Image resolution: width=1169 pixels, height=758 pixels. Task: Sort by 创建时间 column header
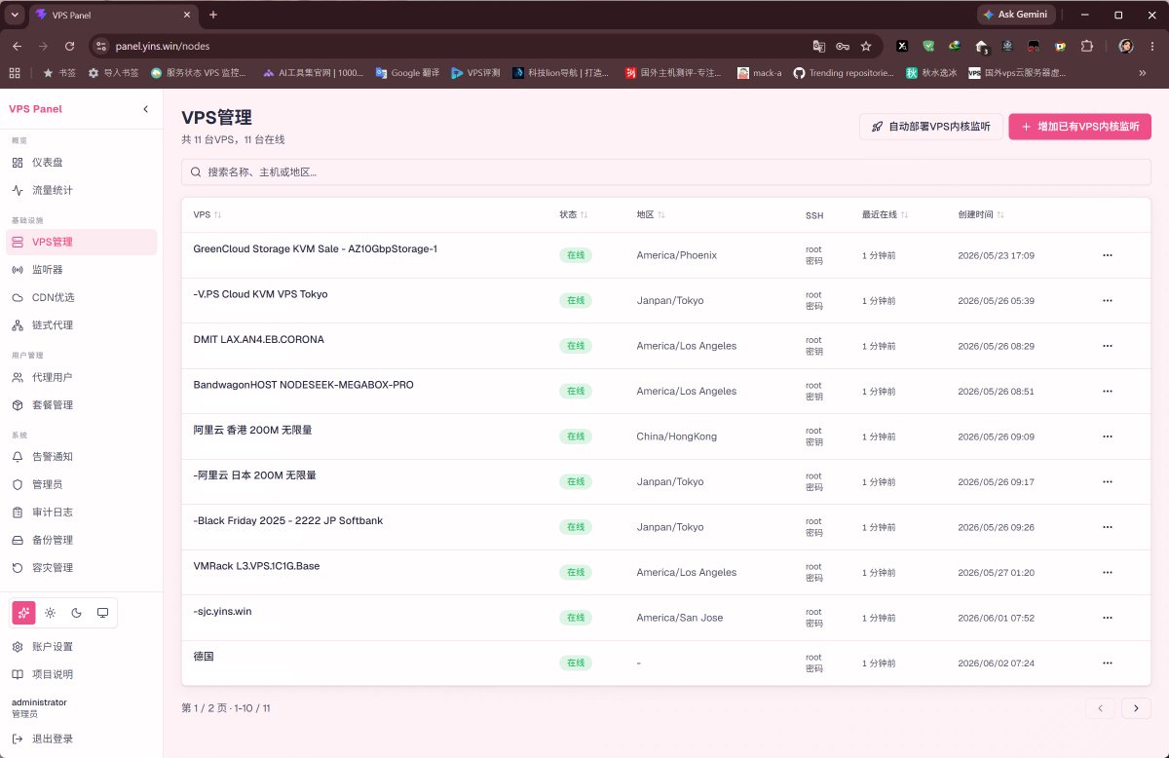pyautogui.click(x=981, y=214)
